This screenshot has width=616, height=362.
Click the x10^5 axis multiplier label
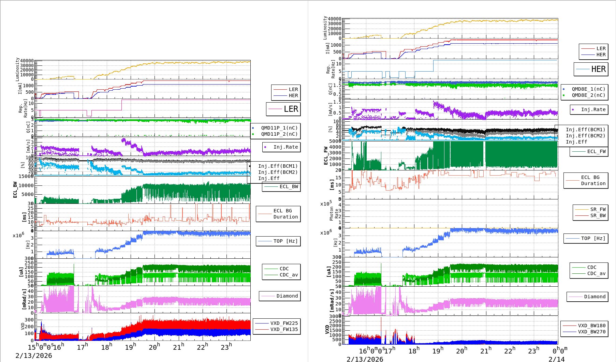(x=326, y=203)
